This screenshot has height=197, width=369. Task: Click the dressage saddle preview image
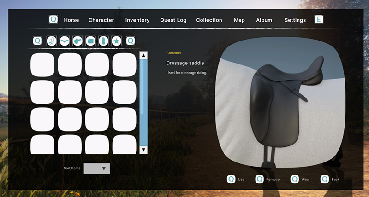[280, 102]
